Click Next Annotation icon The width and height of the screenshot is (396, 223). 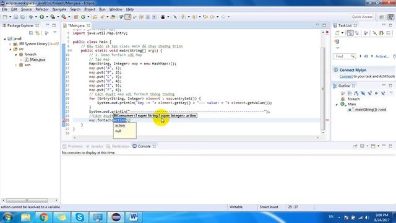pyautogui.click(x=183, y=17)
